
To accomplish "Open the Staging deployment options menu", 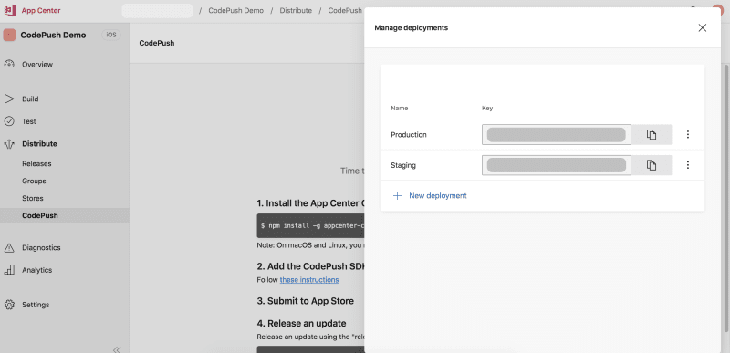I will [x=688, y=165].
